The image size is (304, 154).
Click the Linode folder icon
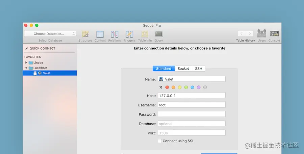(x=31, y=63)
